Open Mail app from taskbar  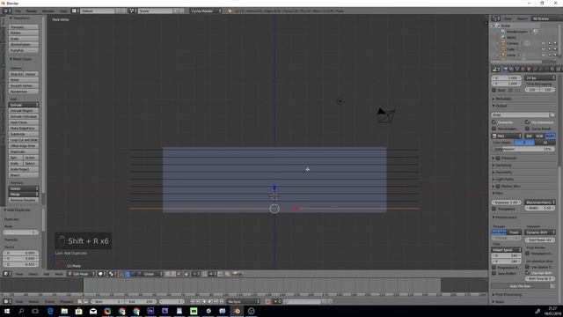point(93,311)
